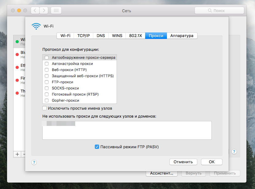Select the Потоковый прокси (RTSP) row label
Viewport: 255px width, 189px height.
pos(75,94)
